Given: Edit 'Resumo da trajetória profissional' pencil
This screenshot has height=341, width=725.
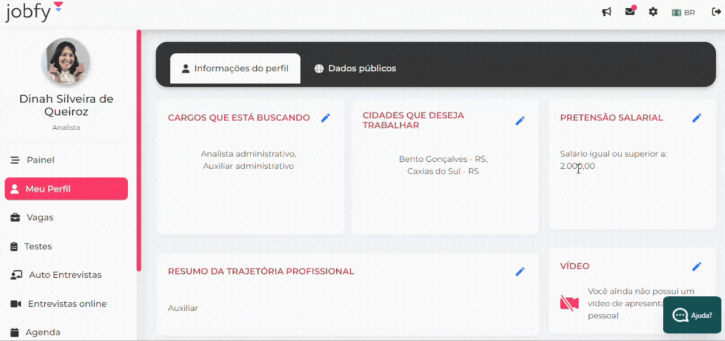Looking at the screenshot, I should coord(520,271).
